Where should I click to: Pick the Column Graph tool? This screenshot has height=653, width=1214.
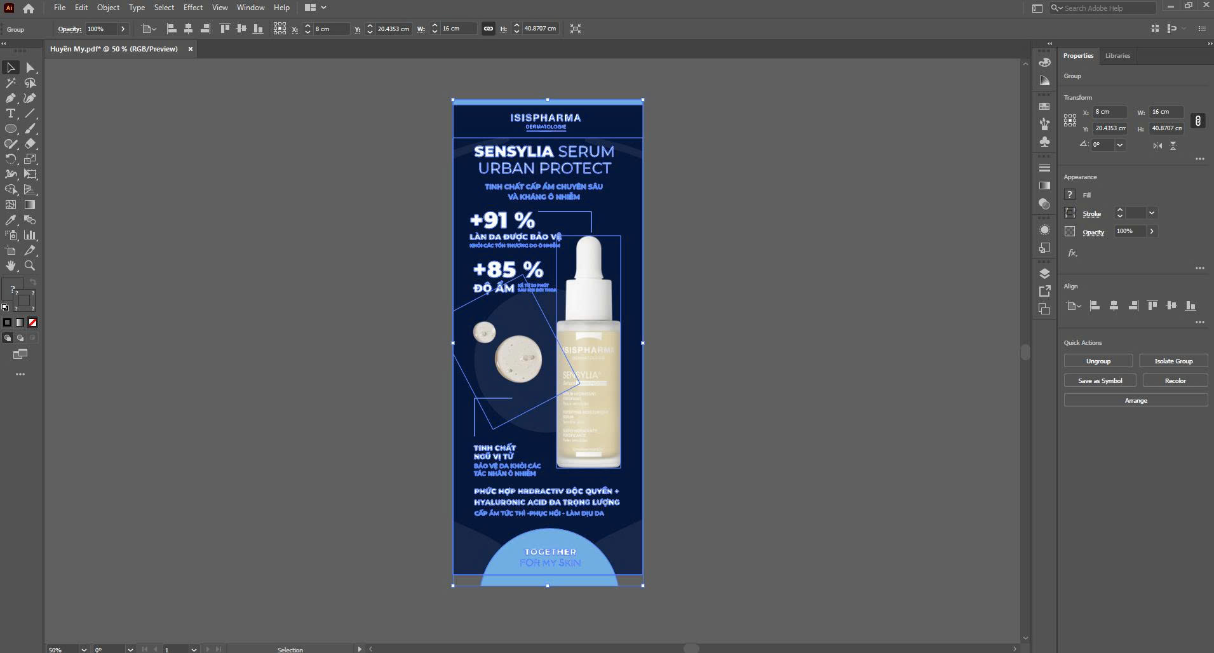coord(30,236)
